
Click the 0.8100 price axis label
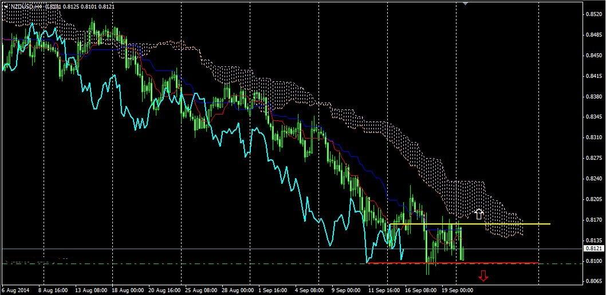click(594, 261)
